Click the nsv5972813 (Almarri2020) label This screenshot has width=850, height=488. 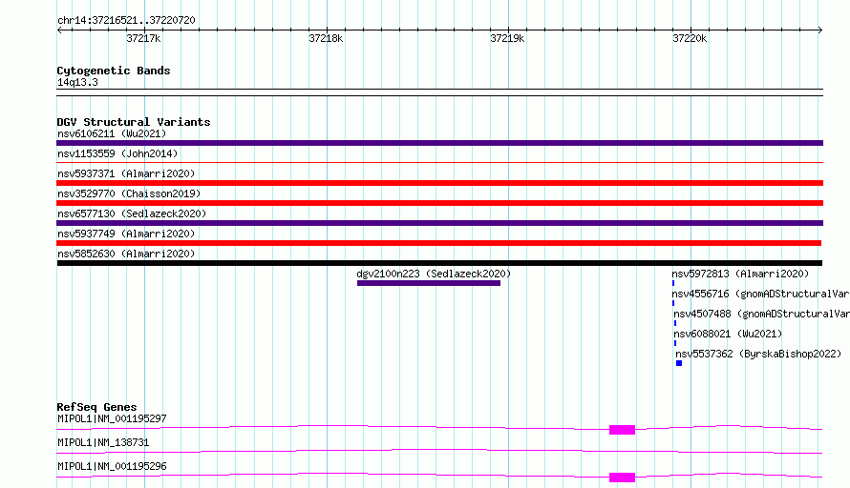[x=740, y=274]
